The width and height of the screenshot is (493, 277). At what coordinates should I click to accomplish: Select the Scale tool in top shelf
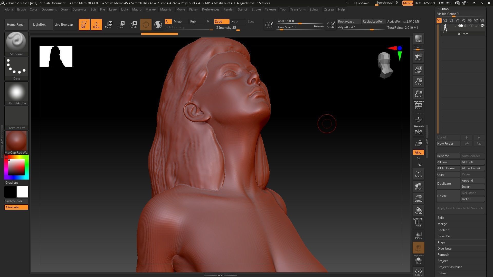121,25
